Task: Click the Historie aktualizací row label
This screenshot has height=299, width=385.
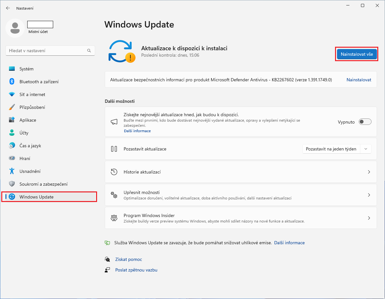Action: coord(142,172)
